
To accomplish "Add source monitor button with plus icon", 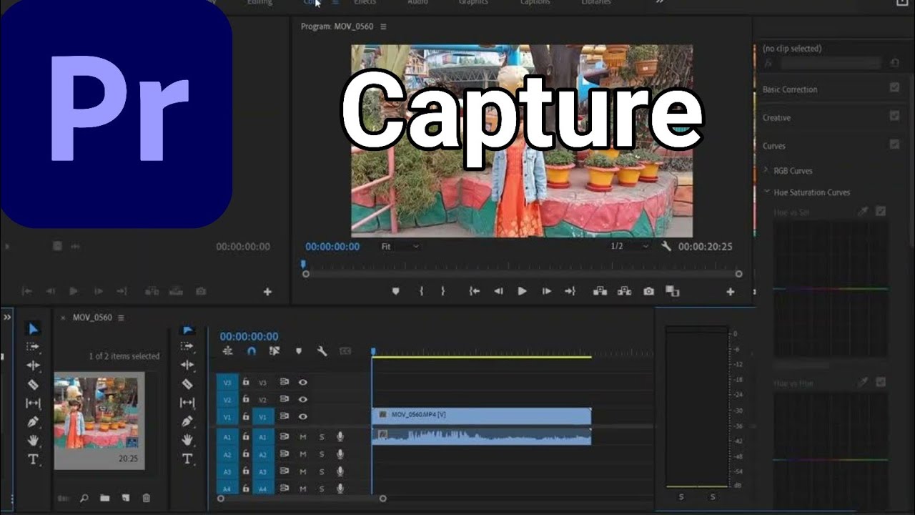I will point(267,292).
